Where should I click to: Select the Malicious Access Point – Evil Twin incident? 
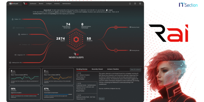point(86,97)
